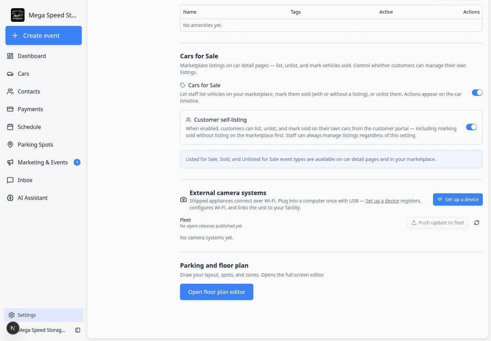491x341 pixels.
Task: Disable Customer self-listing toggle
Action: [x=471, y=127]
